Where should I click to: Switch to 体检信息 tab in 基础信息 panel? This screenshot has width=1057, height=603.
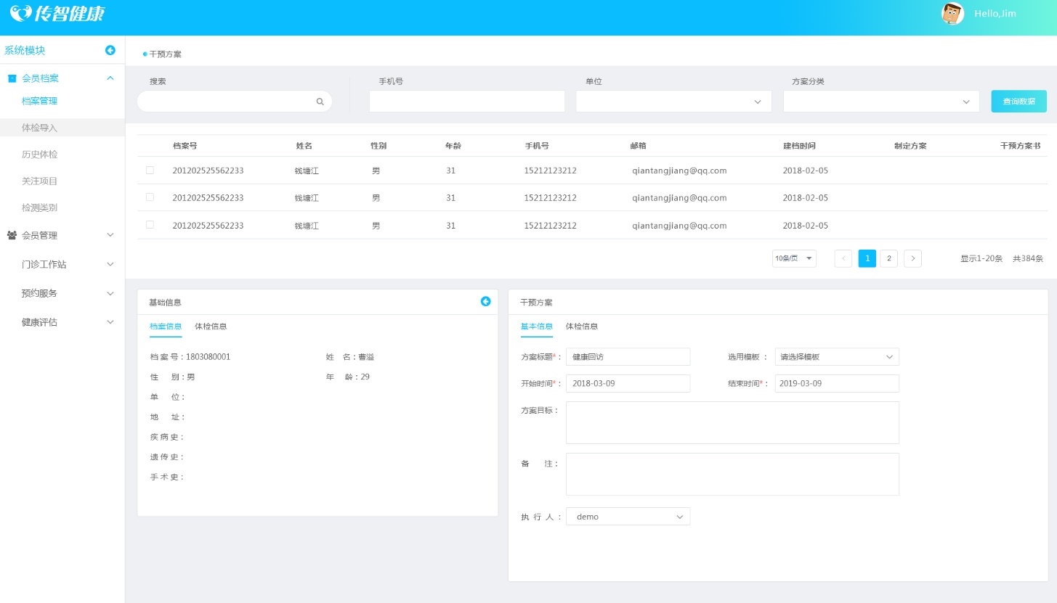coord(211,327)
